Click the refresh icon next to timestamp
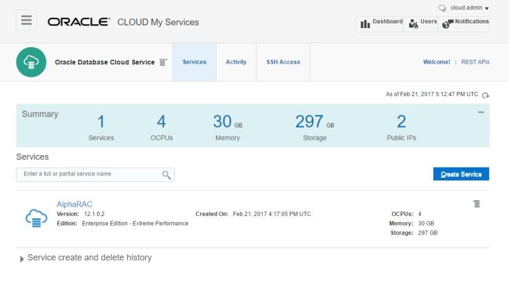The height and width of the screenshot is (284, 509). [x=486, y=95]
